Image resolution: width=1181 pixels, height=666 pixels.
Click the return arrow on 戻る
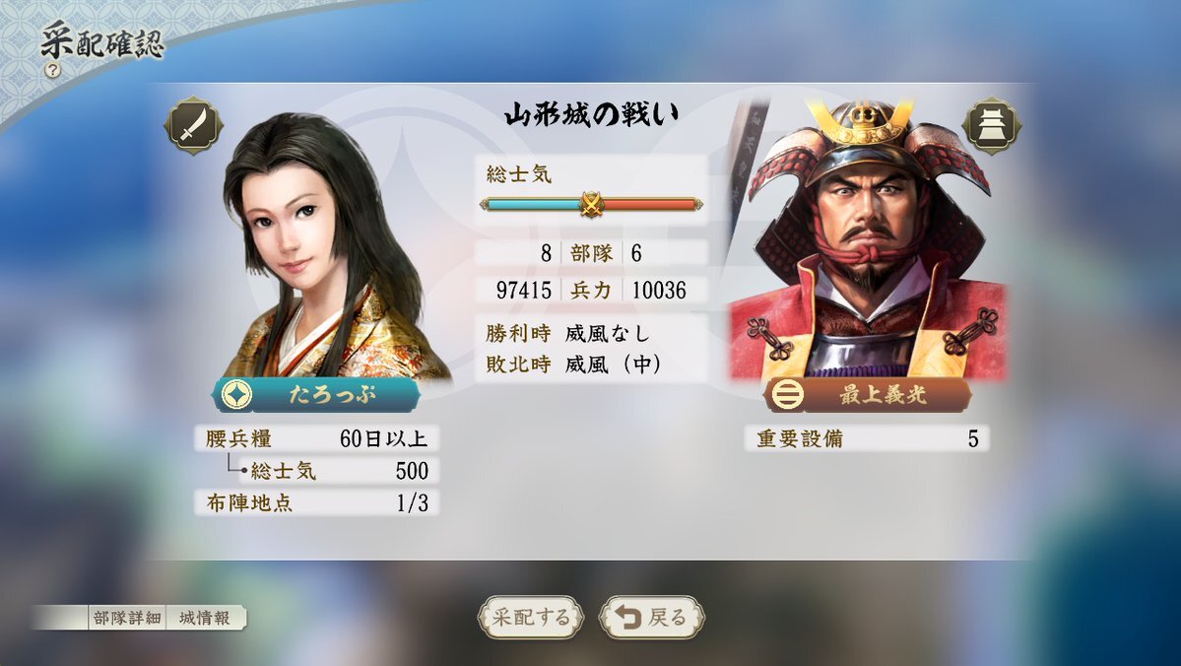point(627,617)
